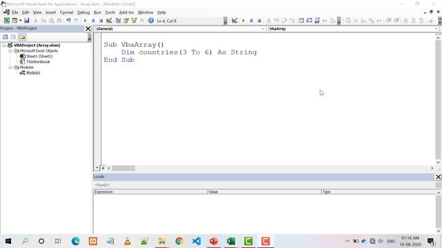Viewport: 442px width, 248px height.
Task: Switch to Excel from taskbar
Action: 231,241
